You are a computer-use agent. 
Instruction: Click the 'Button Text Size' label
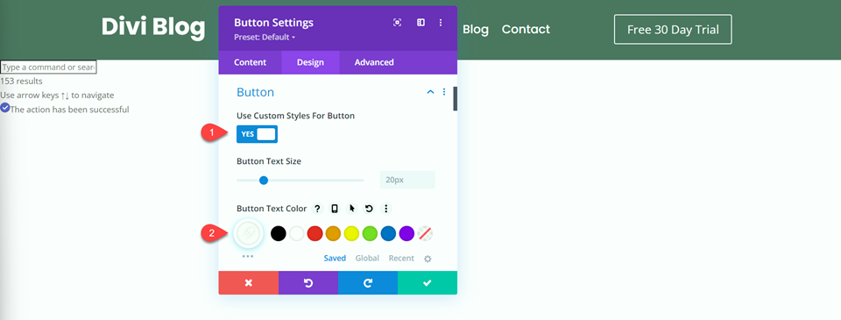click(269, 161)
